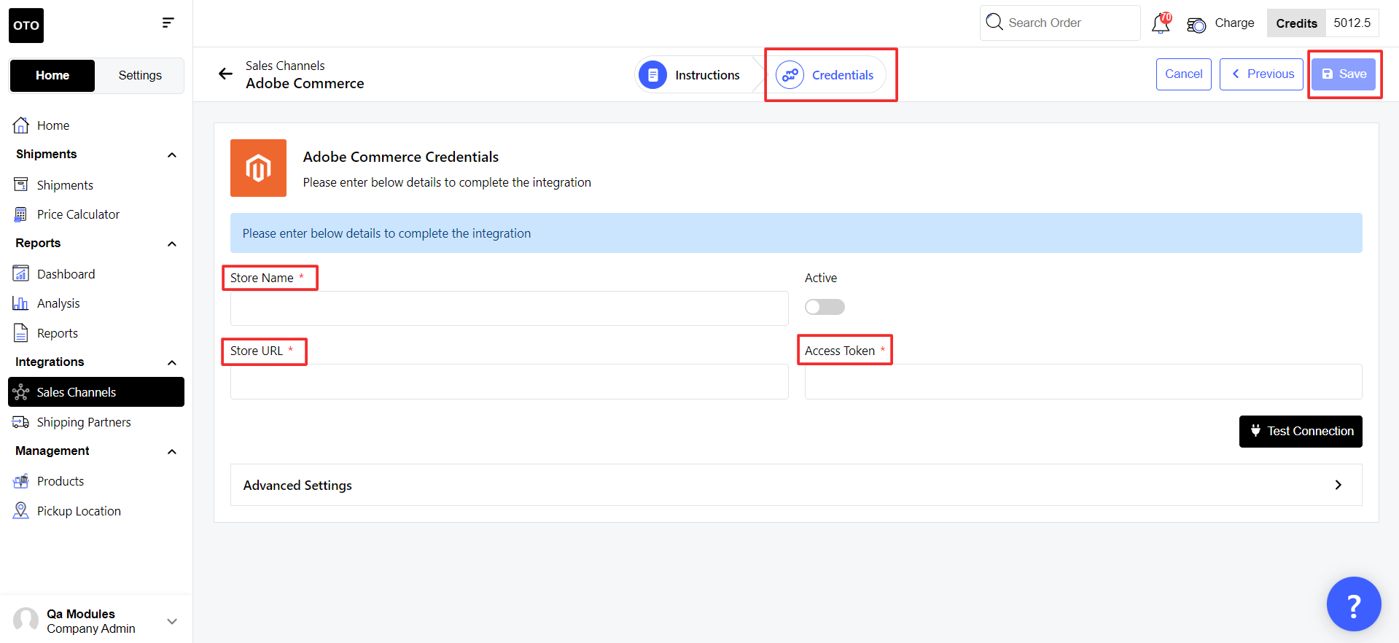Collapse the Management section
The image size is (1399, 643).
(x=172, y=451)
